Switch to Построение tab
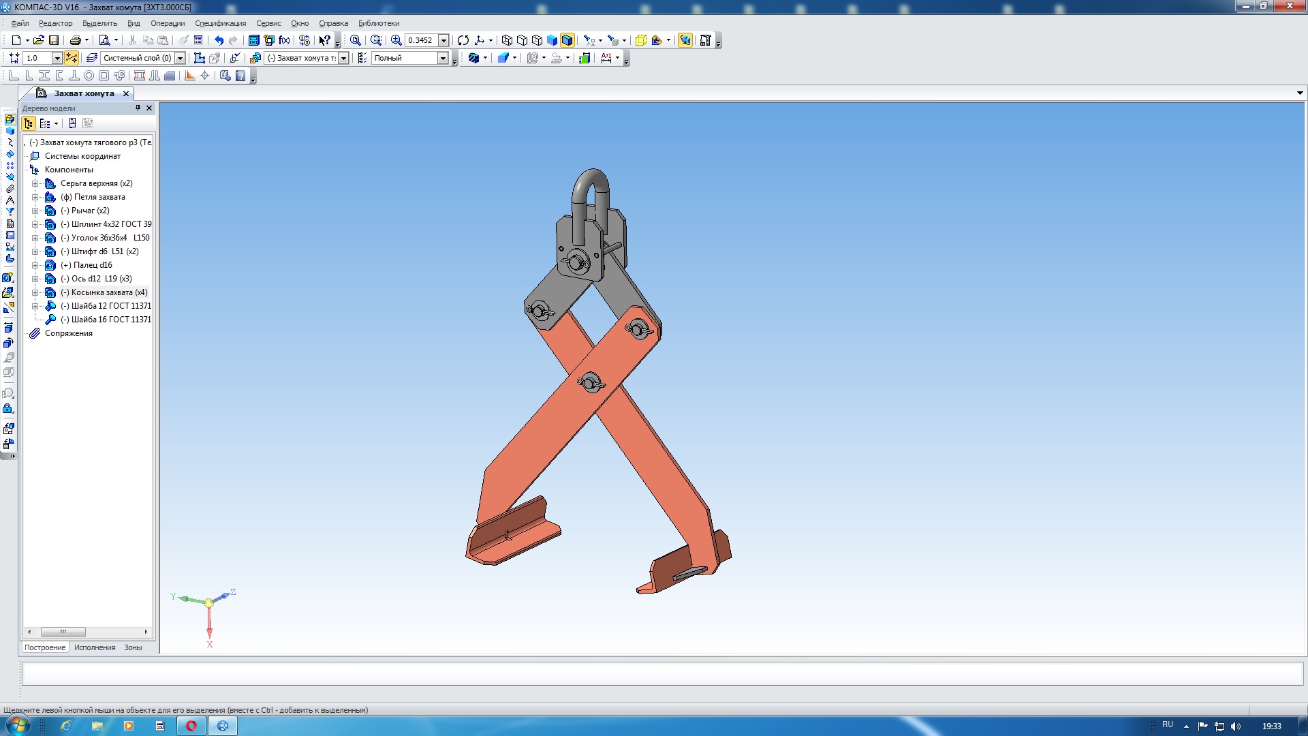 click(44, 647)
